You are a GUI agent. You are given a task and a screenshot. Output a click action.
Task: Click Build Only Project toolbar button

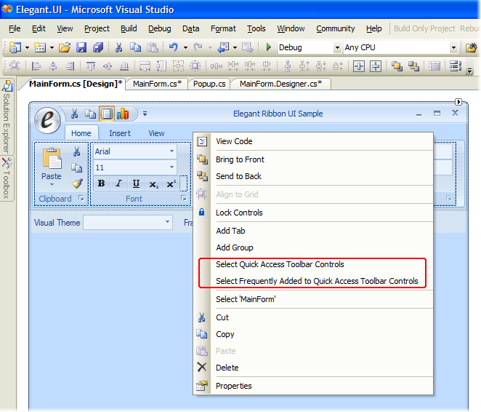[x=424, y=28]
